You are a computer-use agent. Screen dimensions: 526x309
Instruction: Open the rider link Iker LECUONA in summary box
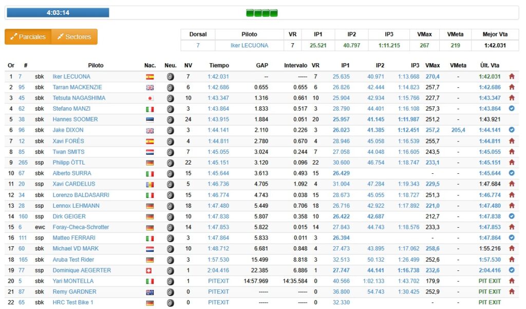click(x=249, y=45)
